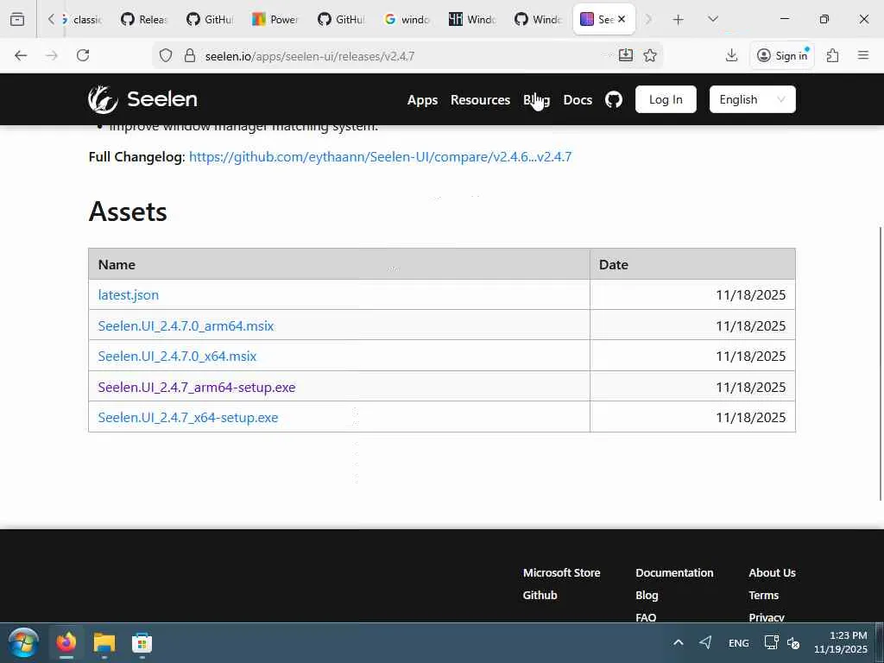This screenshot has height=663, width=884.
Task: Open the Downloads panel icon
Action: click(x=731, y=55)
